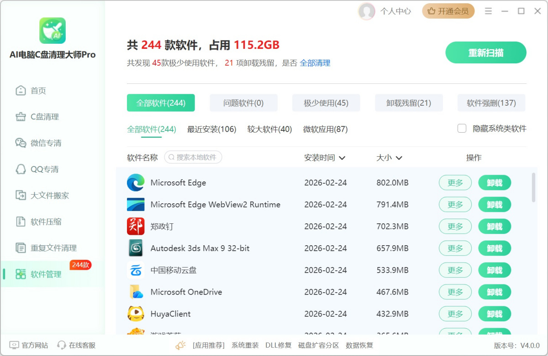The height and width of the screenshot is (356, 548).
Task: Open QQ专清 penguin icon
Action: (x=21, y=169)
